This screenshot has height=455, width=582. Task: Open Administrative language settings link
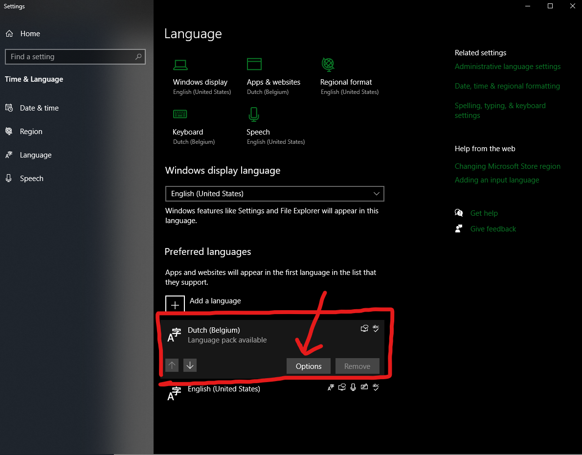point(507,67)
